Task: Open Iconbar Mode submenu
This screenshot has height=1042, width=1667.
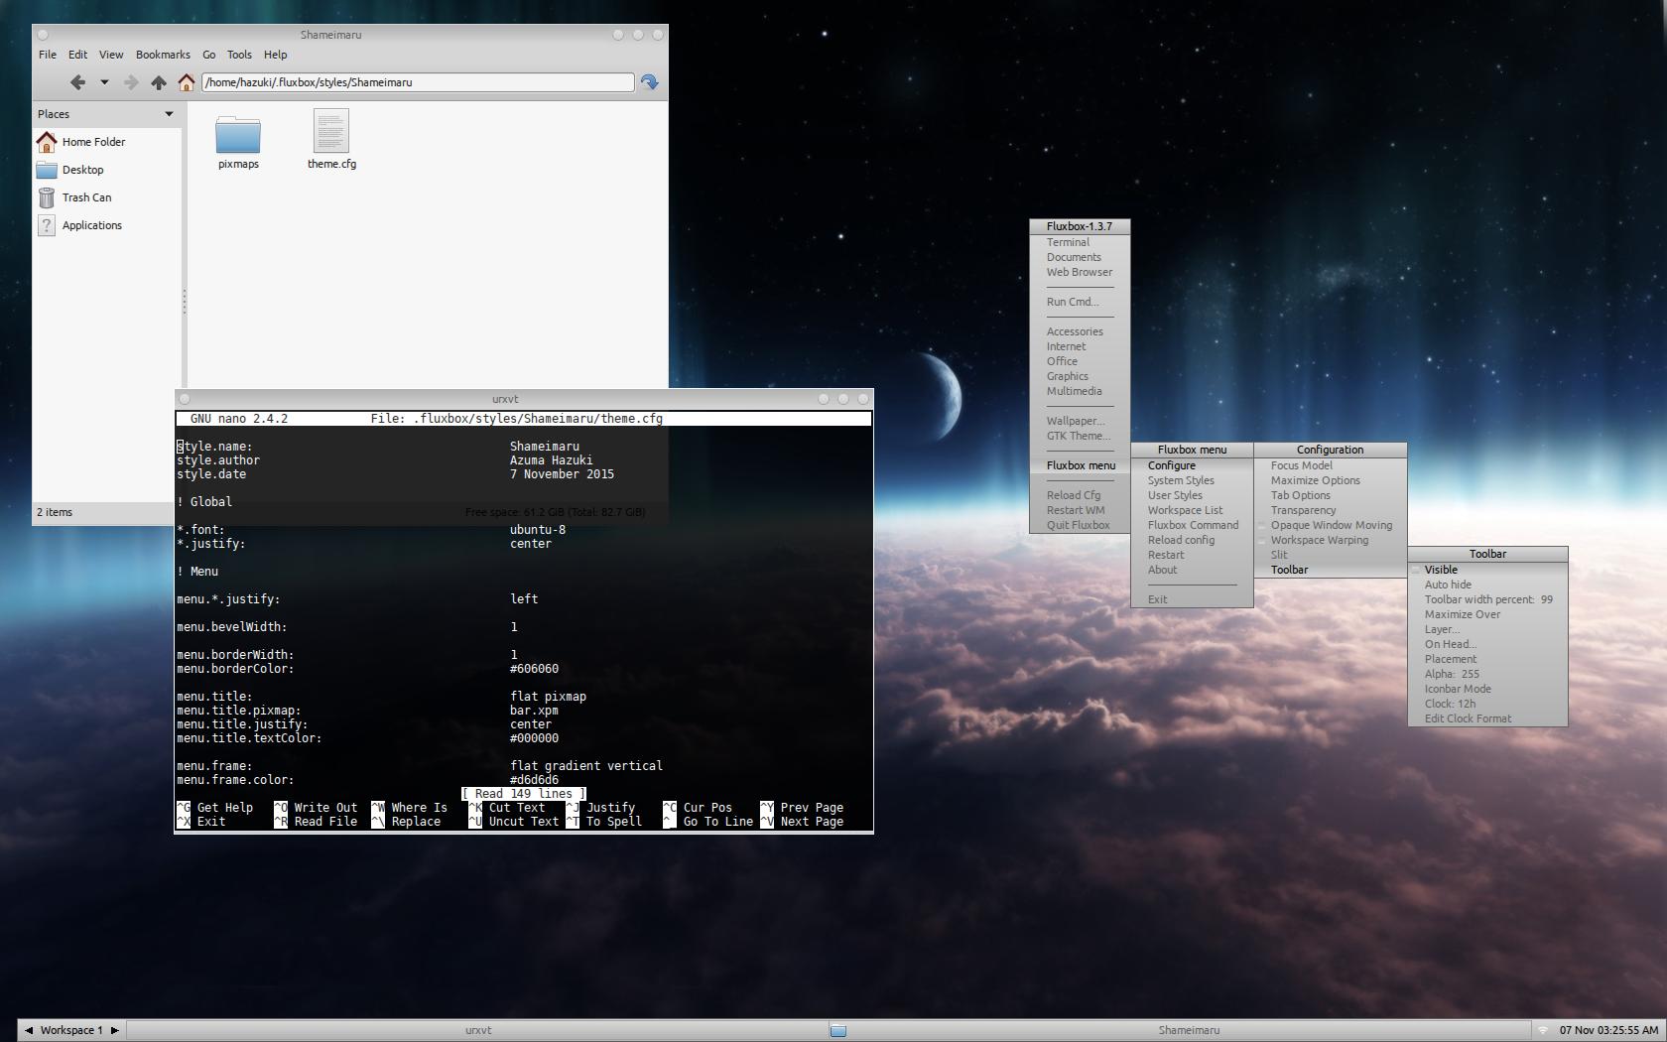Action: tap(1487, 689)
